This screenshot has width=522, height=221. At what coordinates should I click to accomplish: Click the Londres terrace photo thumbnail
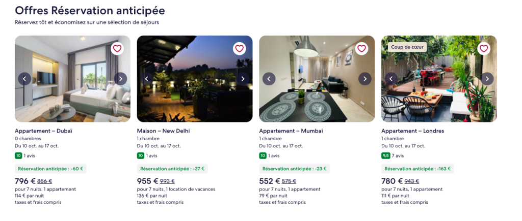[x=439, y=79]
